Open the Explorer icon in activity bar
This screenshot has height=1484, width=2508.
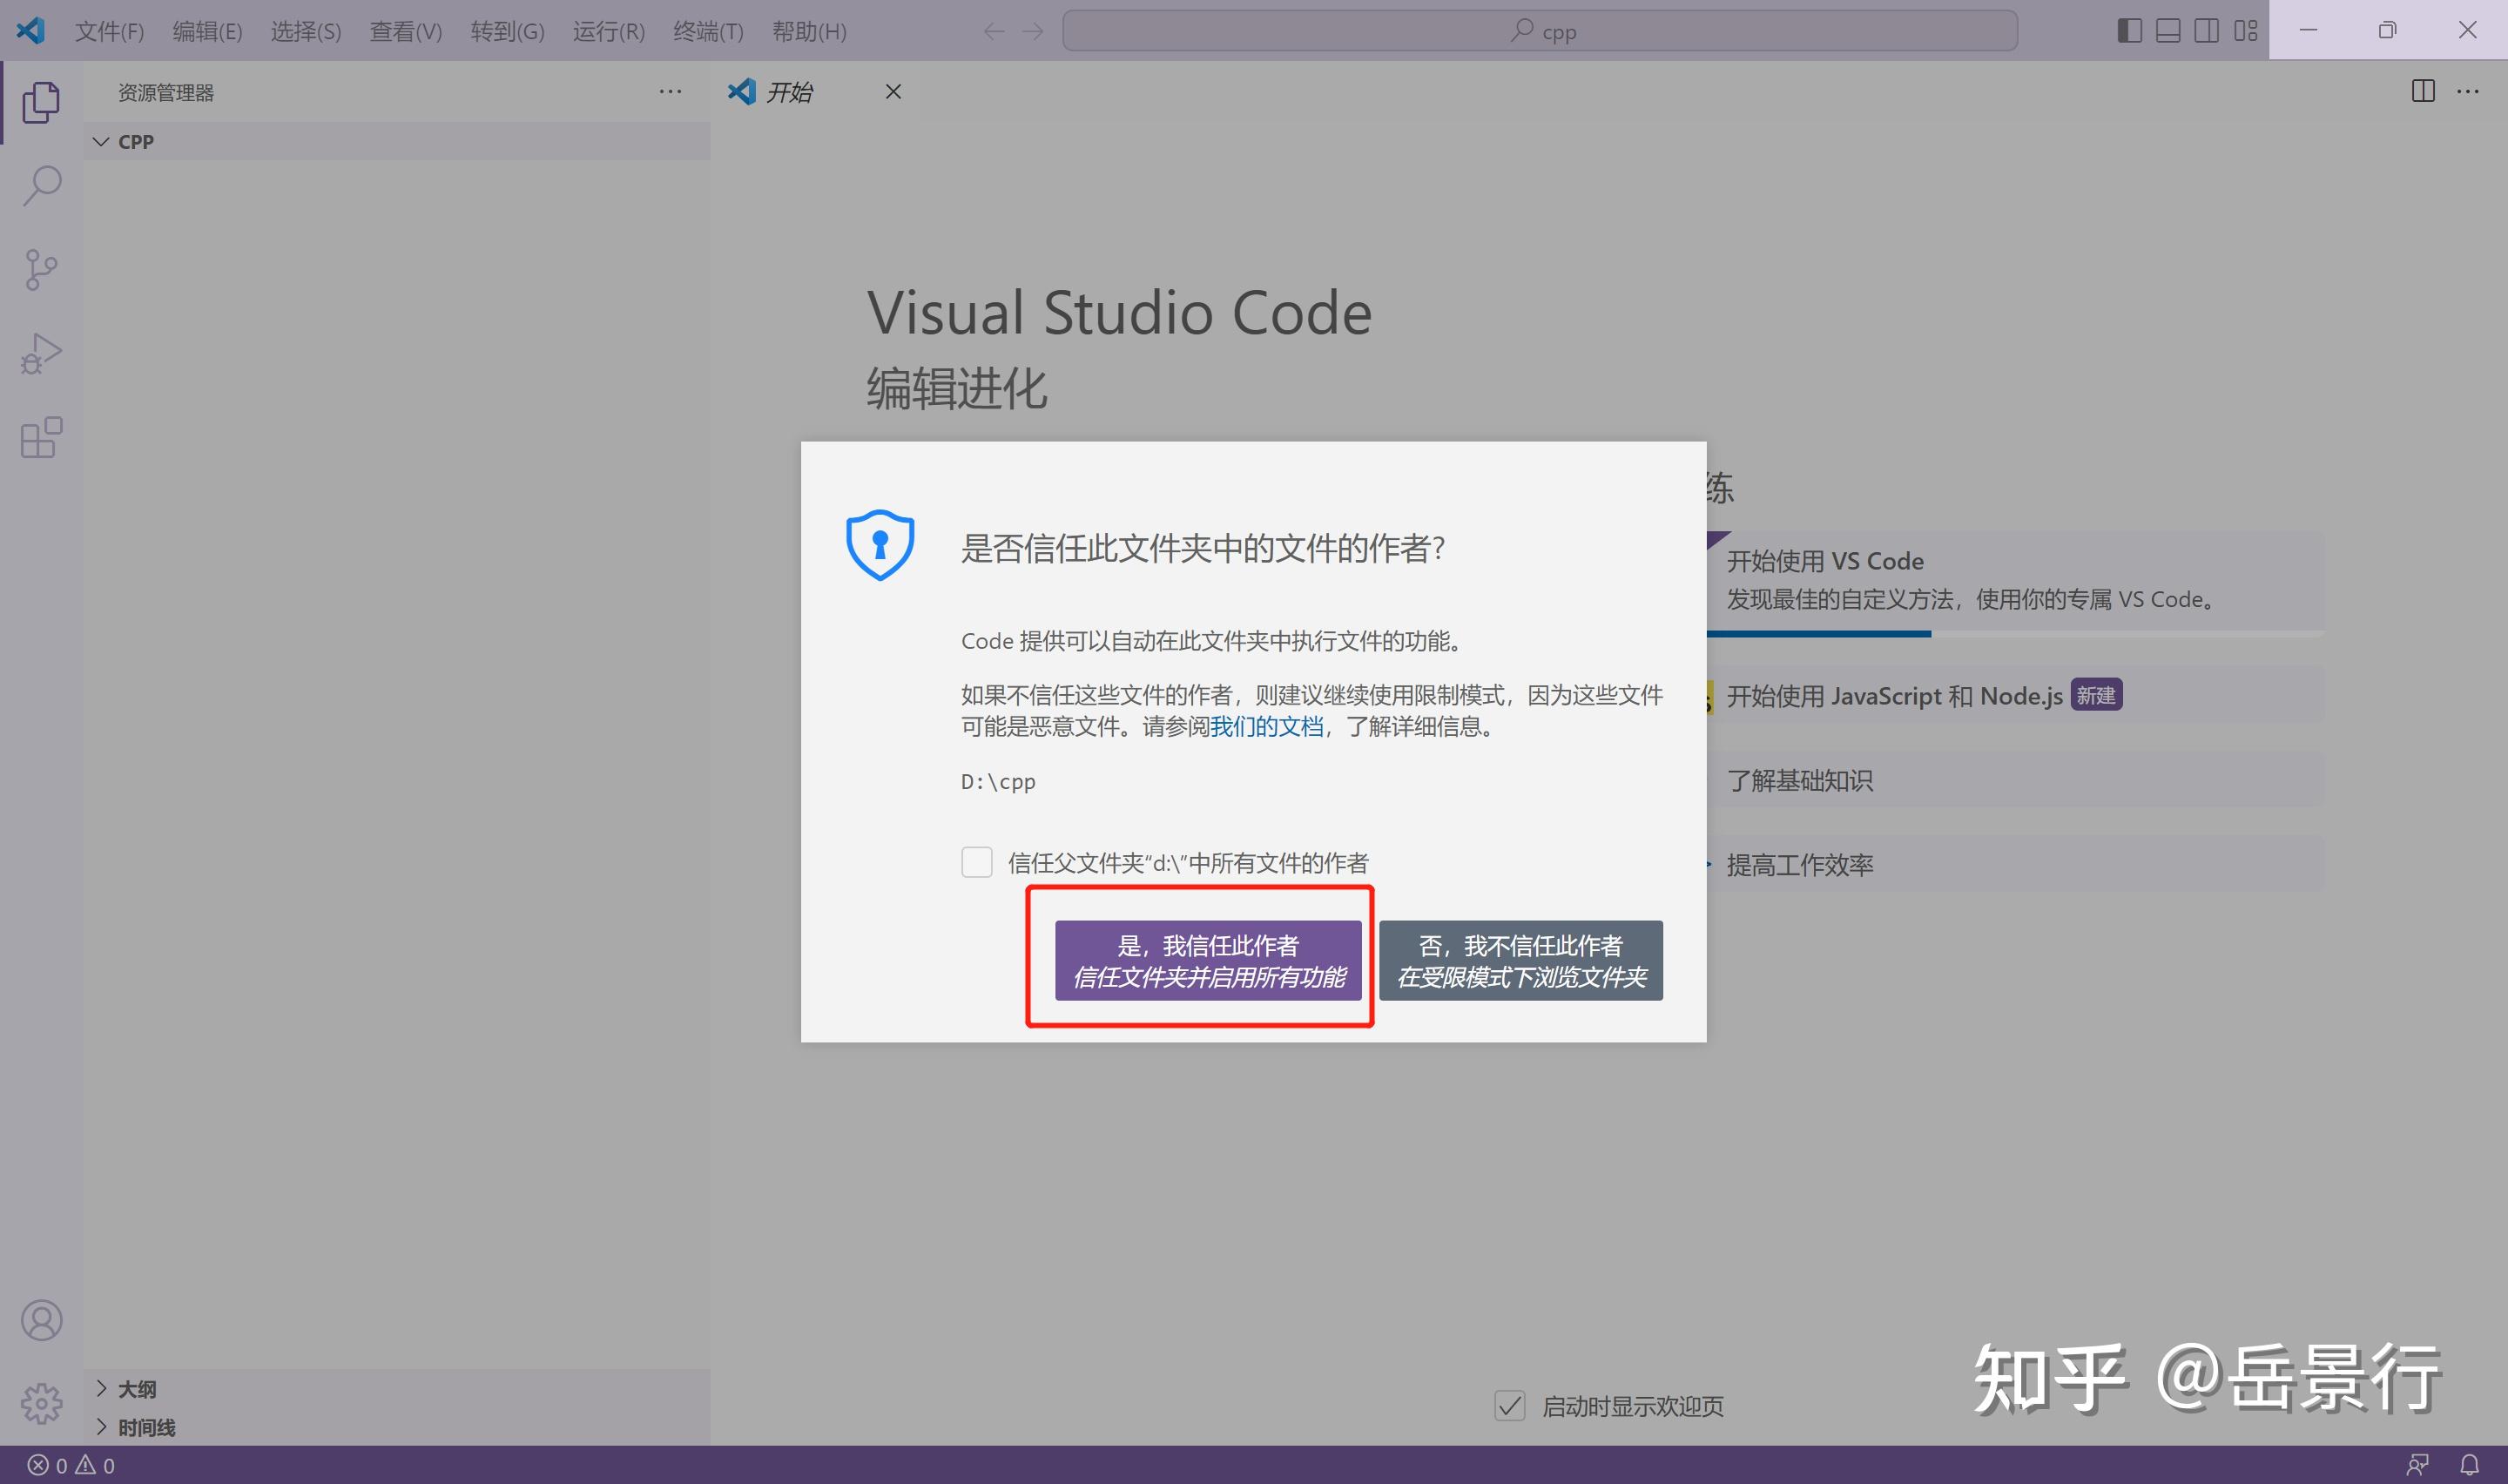pos(41,103)
